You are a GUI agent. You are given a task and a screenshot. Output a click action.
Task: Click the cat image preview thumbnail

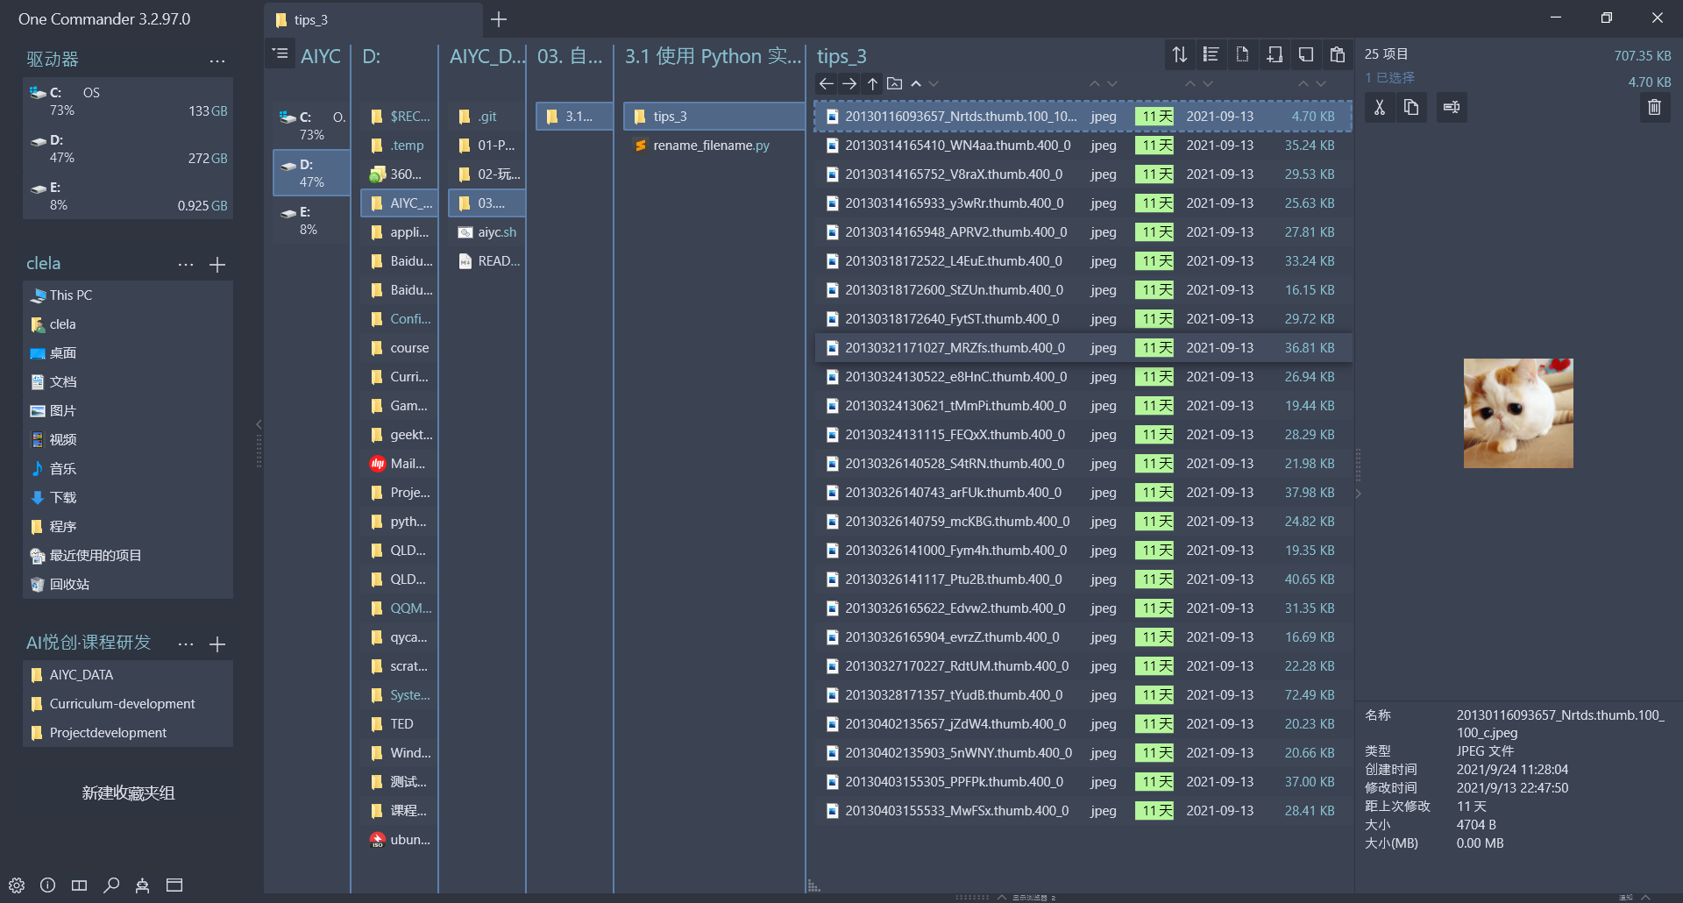pyautogui.click(x=1518, y=413)
